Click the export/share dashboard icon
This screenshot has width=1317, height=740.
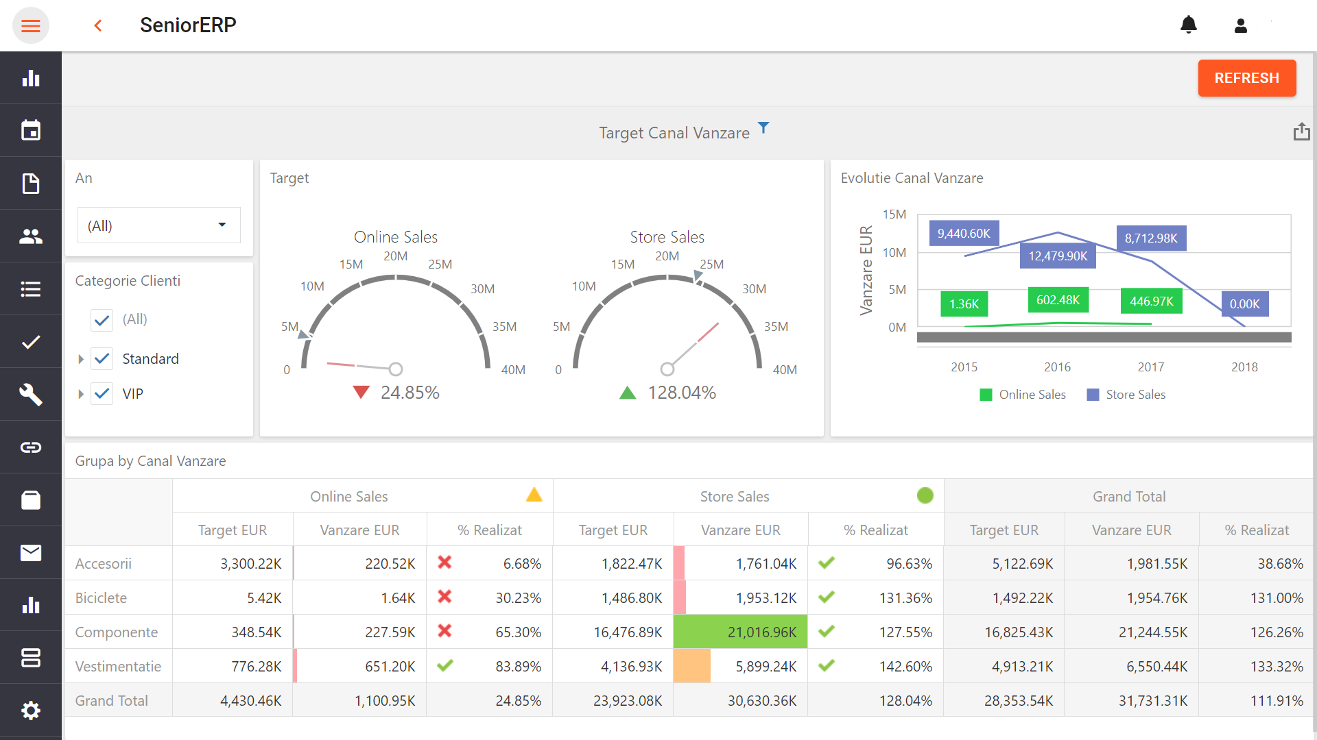coord(1301,132)
